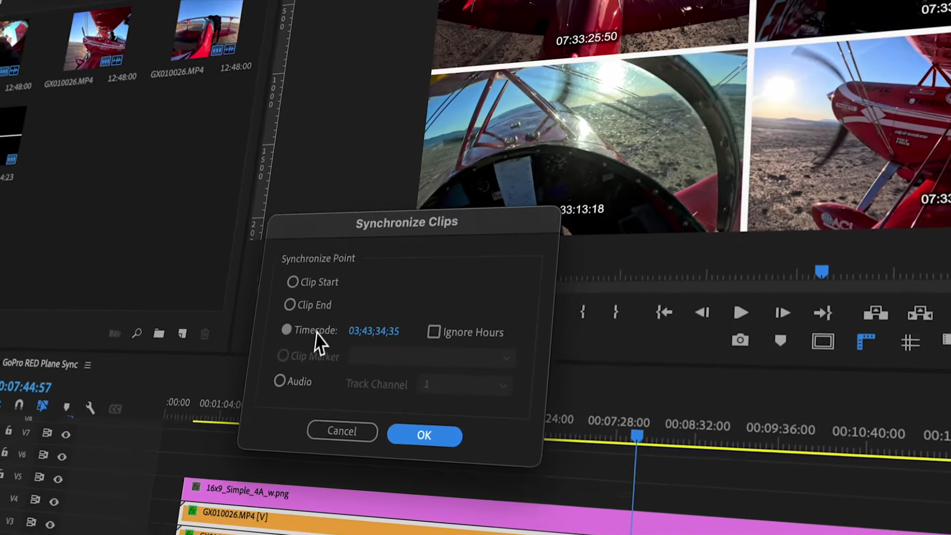Select the GoPro RED Plane Sync sequence tab
This screenshot has width=951, height=535.
40,364
